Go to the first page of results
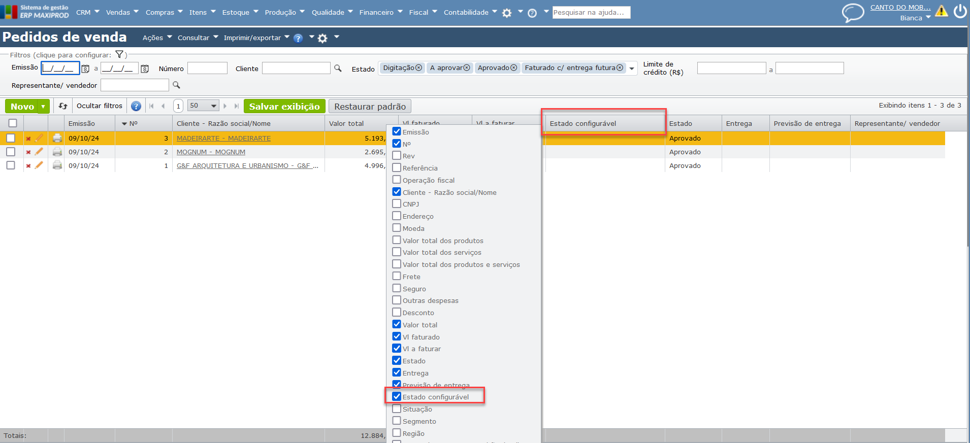This screenshot has height=443, width=970. point(151,106)
